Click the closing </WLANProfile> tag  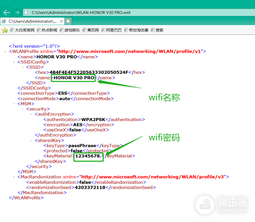[26, 198]
